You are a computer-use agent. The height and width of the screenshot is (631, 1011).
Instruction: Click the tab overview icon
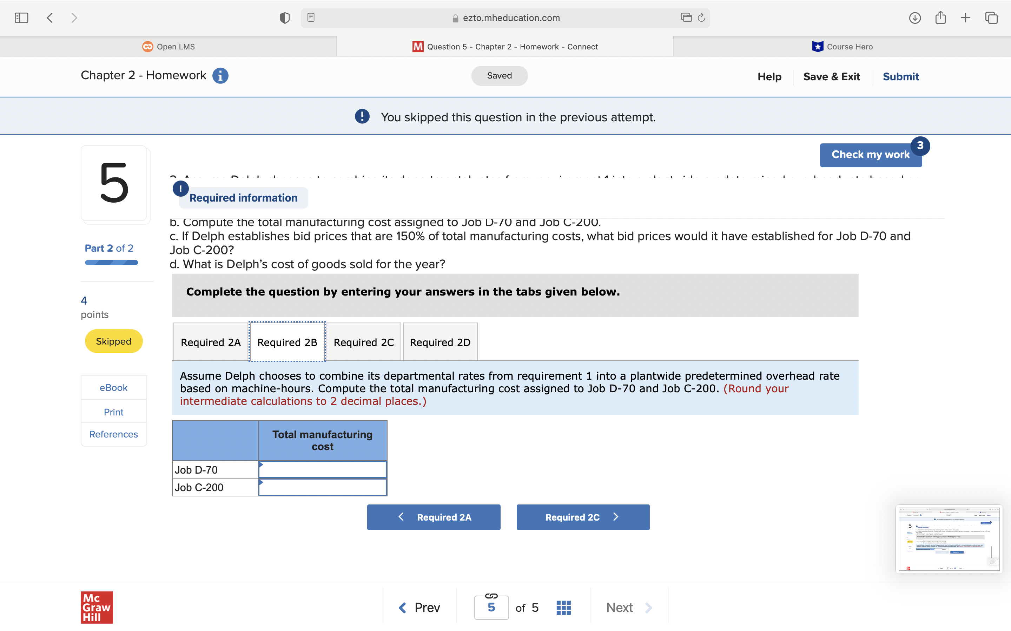coord(991,18)
